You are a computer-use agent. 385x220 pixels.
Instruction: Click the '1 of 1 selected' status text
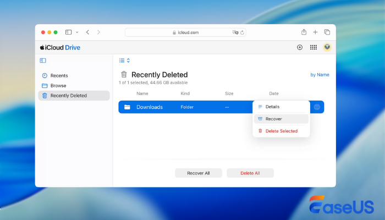point(153,82)
